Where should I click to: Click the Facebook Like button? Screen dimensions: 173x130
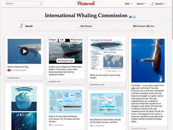click(x=133, y=17)
